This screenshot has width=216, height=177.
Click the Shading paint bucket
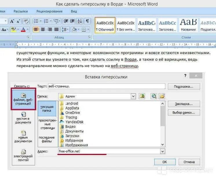74,29
